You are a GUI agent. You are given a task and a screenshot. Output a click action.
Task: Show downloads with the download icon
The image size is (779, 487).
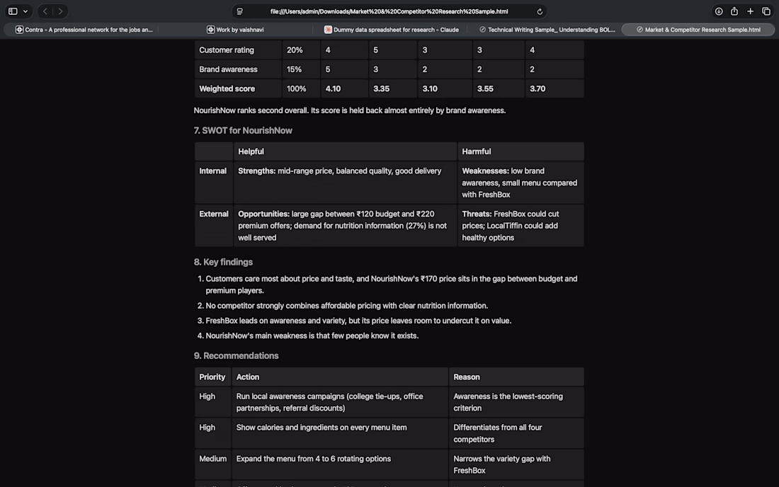tap(718, 11)
